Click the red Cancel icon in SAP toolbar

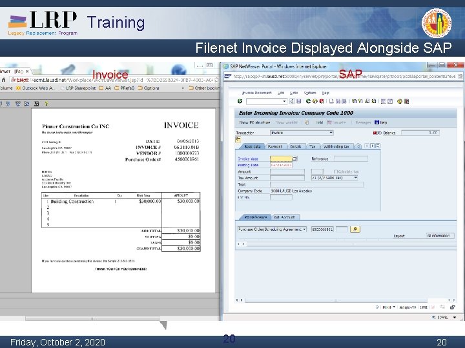322,101
